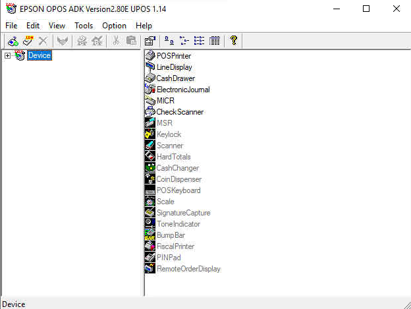Click the POSPrinter icon in the list
Image resolution: width=411 pixels, height=309 pixels.
(150, 55)
